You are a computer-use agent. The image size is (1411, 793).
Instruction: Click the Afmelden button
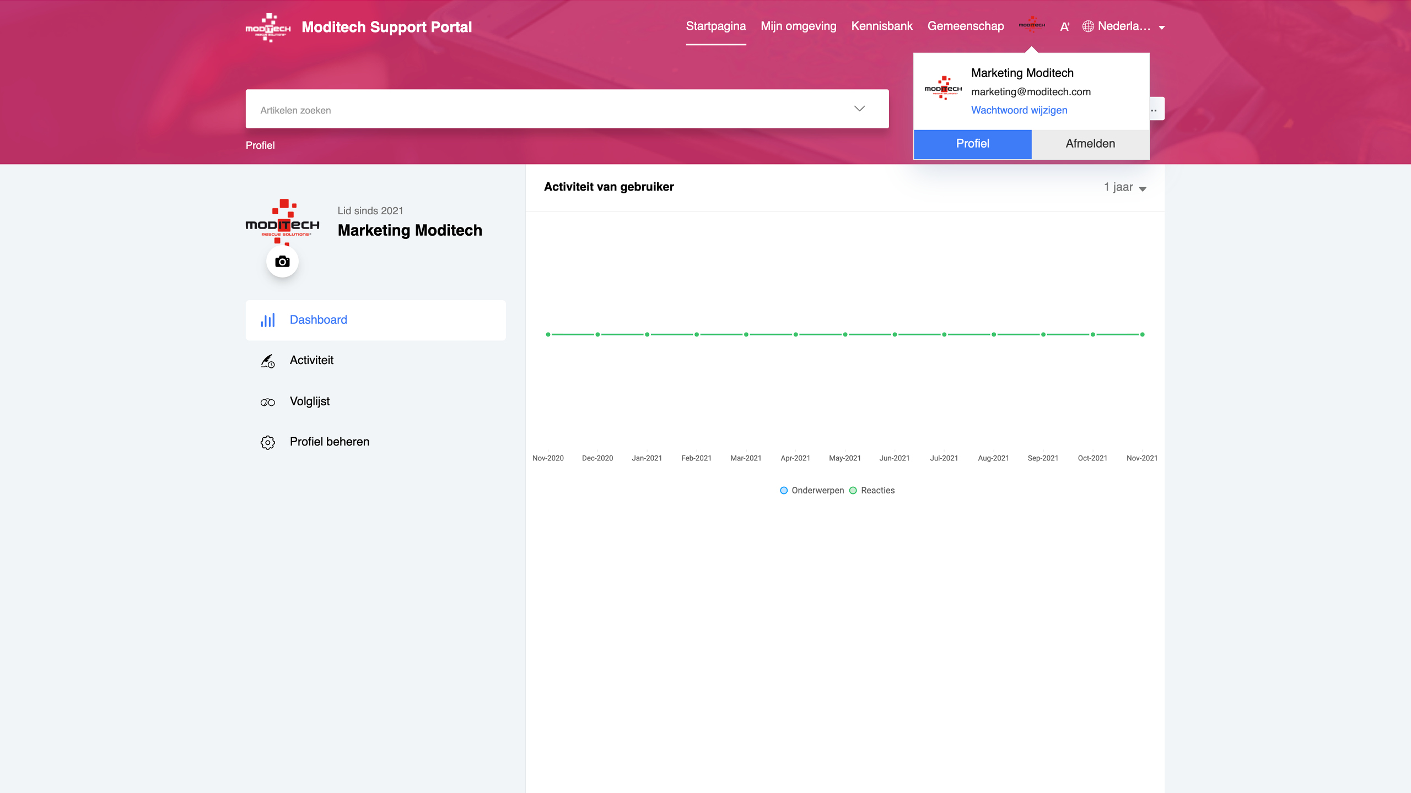[x=1090, y=144]
